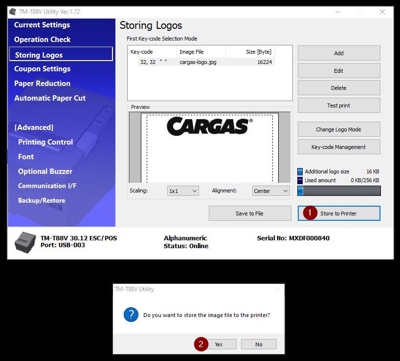400x361 pixels.
Task: Select Storing Logos in the sidebar
Action: (x=61, y=54)
